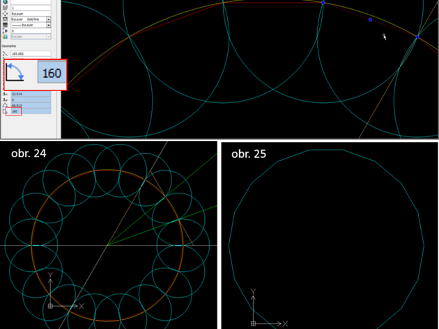The image size is (439, 329).
Task: Click the linetype scale property icon
Action: tap(5, 8)
